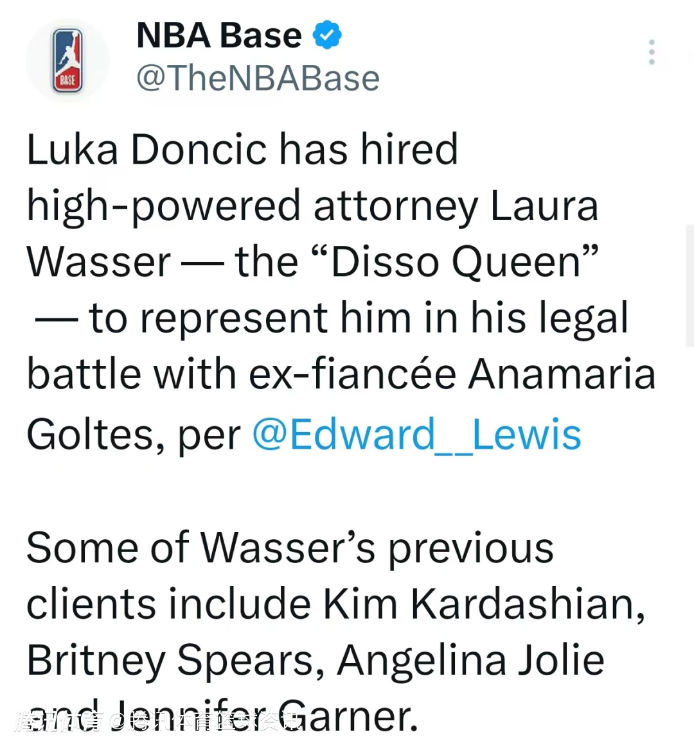Click the blue verified checkmark badge

click(328, 35)
